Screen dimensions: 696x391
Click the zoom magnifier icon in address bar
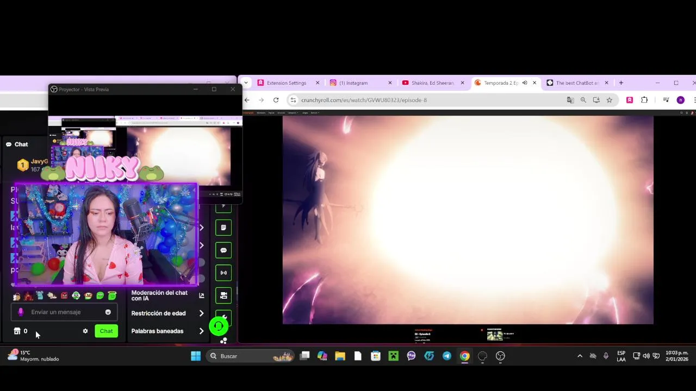click(583, 100)
